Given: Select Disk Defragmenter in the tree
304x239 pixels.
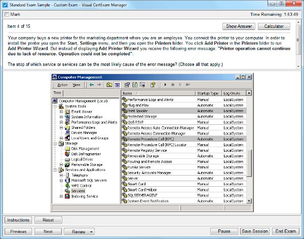Looking at the screenshot, I should tap(86, 154).
